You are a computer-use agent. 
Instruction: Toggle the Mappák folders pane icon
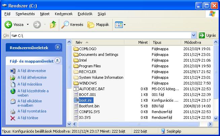click(91, 25)
